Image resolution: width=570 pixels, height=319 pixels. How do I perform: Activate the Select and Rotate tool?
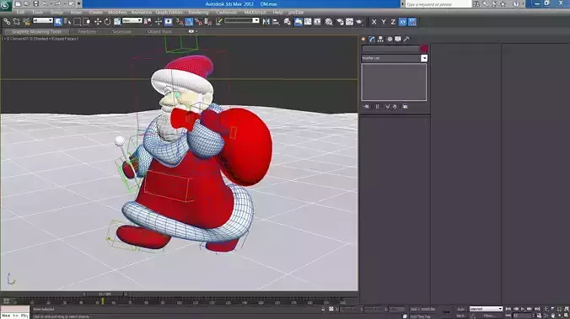(x=107, y=22)
